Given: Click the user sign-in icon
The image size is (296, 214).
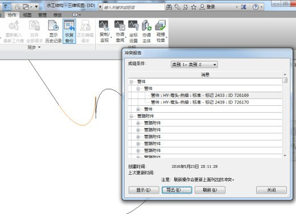Looking at the screenshot, I should 202,7.
